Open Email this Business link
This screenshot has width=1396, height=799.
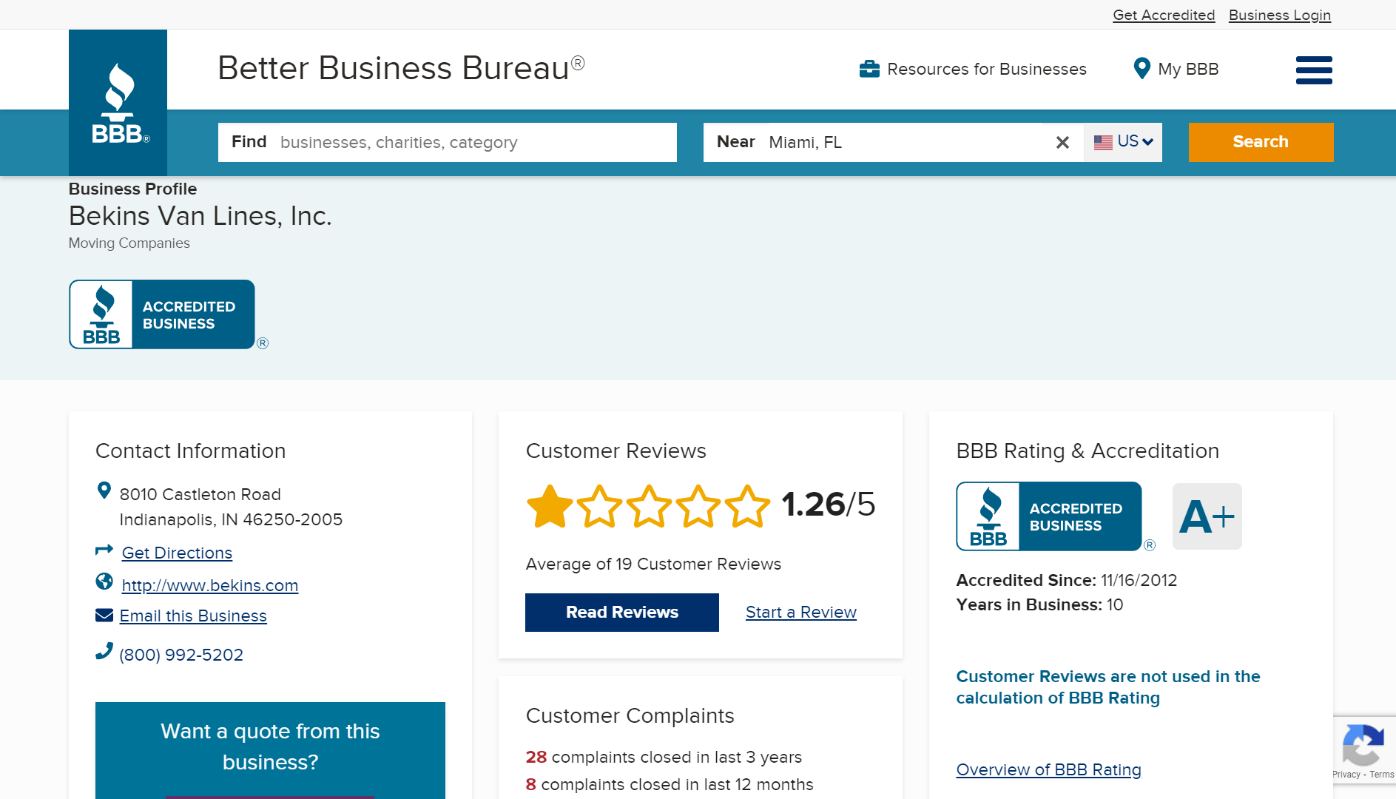pos(193,616)
